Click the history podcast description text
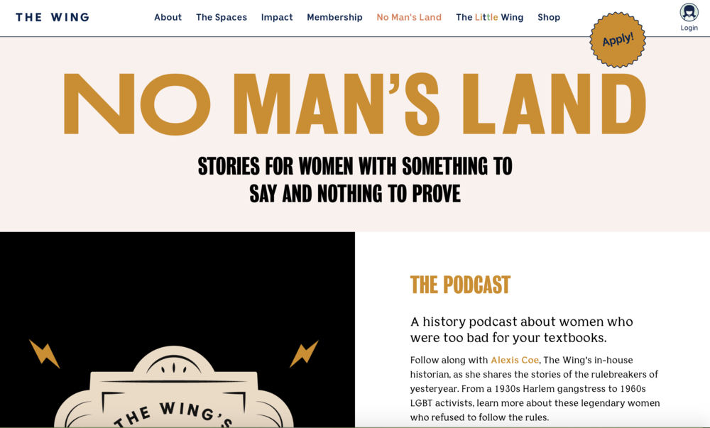 click(522, 329)
